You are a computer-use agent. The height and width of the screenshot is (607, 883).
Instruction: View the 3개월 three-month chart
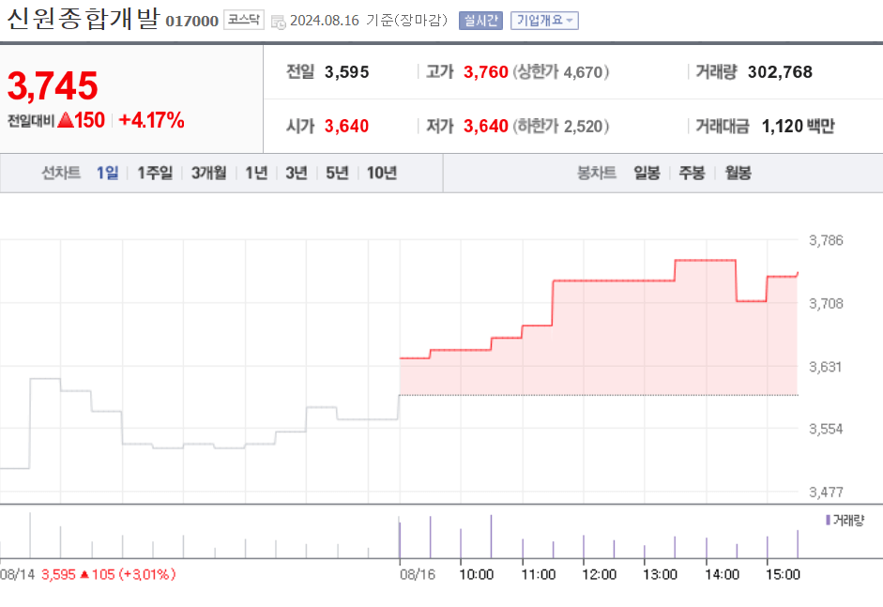pos(208,174)
